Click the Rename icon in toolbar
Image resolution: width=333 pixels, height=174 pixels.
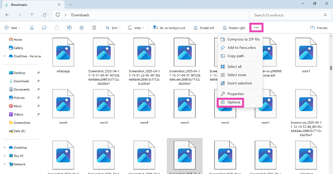tap(69, 28)
